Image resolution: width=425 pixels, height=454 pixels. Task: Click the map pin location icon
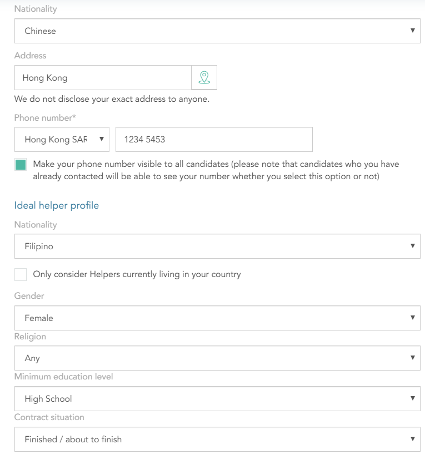click(204, 77)
